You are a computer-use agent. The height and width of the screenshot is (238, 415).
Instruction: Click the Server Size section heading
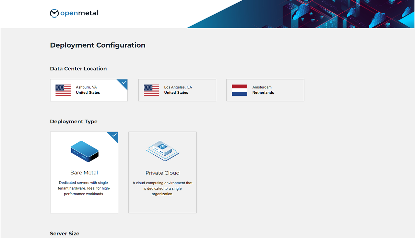point(65,233)
